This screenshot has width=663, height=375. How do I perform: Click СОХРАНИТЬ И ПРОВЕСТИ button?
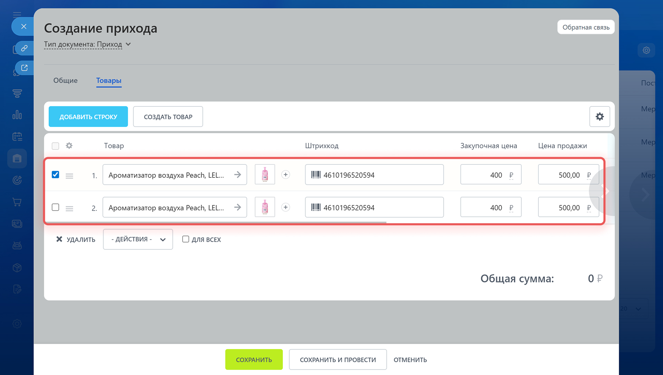click(337, 359)
